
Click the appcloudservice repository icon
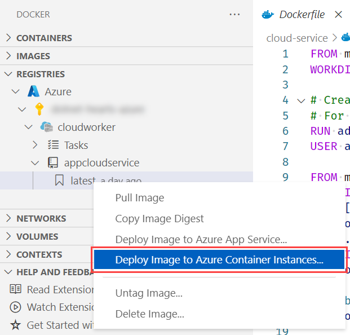click(53, 162)
